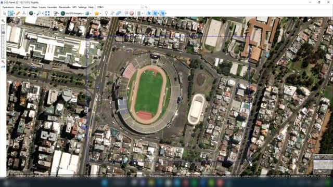Image resolution: width=333 pixels, height=187 pixels.
Task: Click the path calculation compass icon
Action: click(x=24, y=14)
